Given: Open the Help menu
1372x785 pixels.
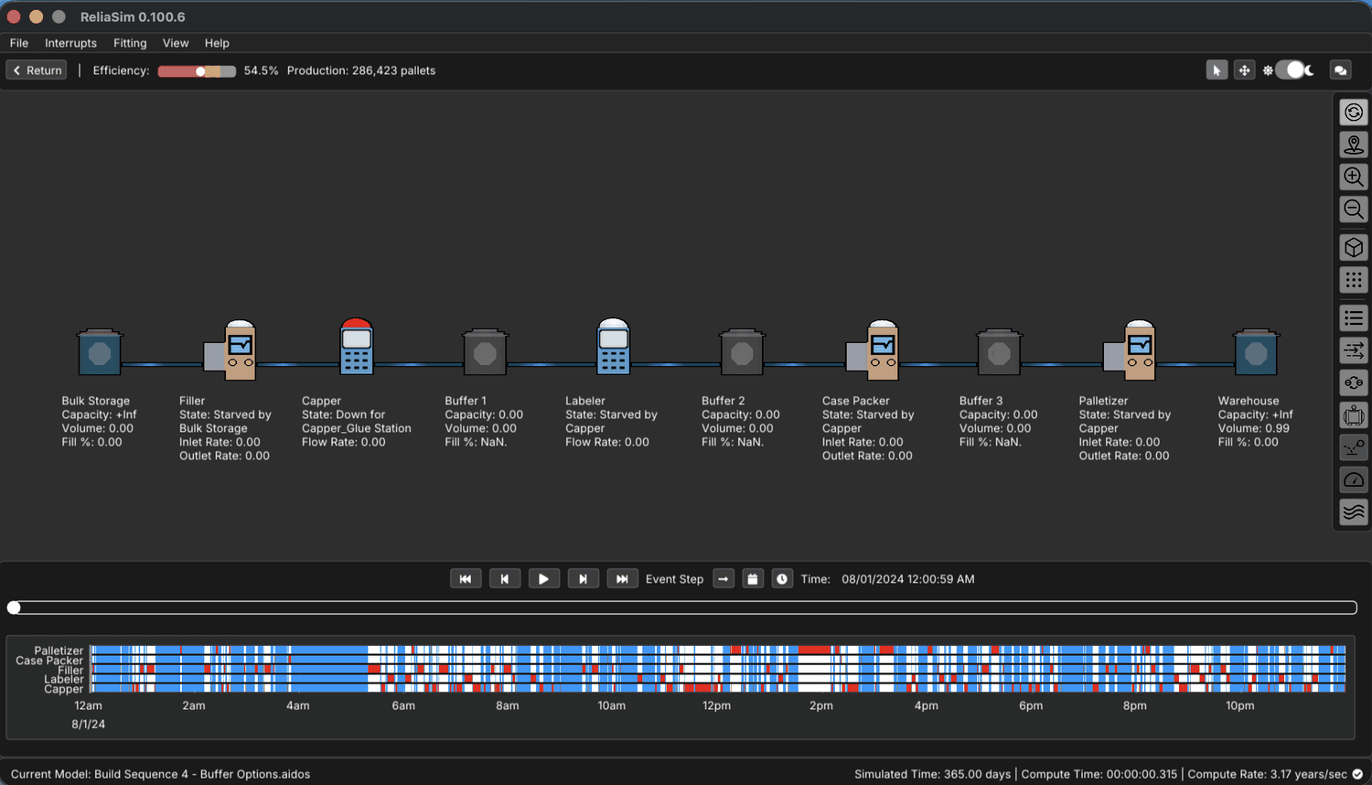Looking at the screenshot, I should click(217, 43).
